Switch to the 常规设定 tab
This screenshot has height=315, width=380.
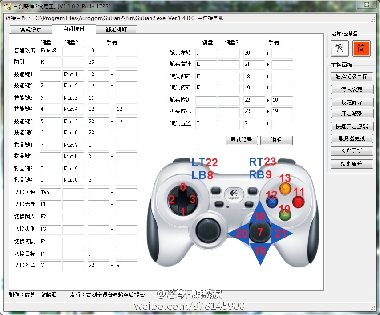[x=31, y=29]
